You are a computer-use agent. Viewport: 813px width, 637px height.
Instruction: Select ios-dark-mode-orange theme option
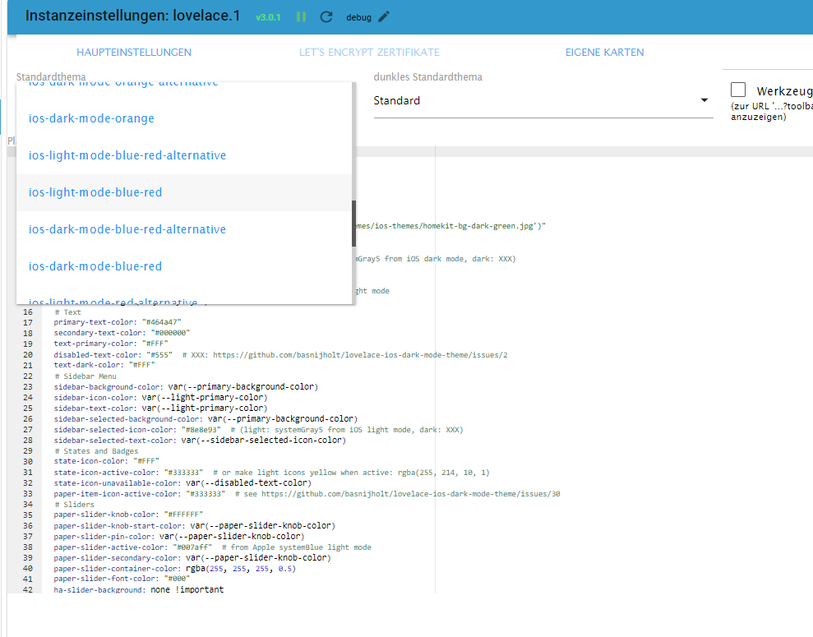[x=91, y=118]
